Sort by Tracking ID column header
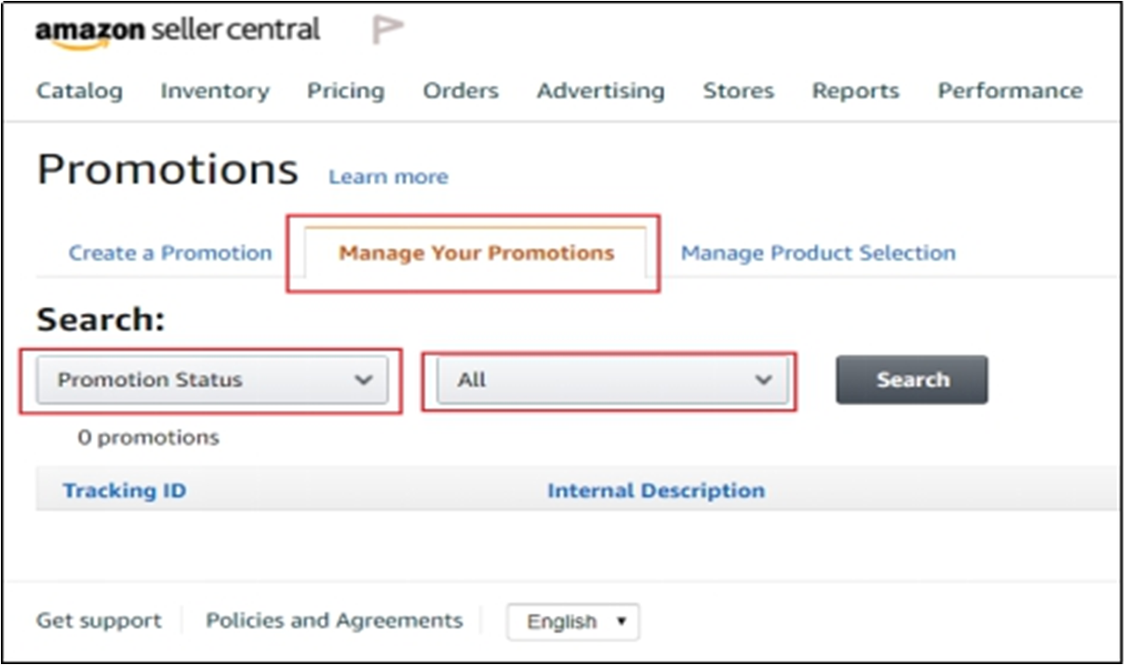The height and width of the screenshot is (665, 1126). coord(125,491)
